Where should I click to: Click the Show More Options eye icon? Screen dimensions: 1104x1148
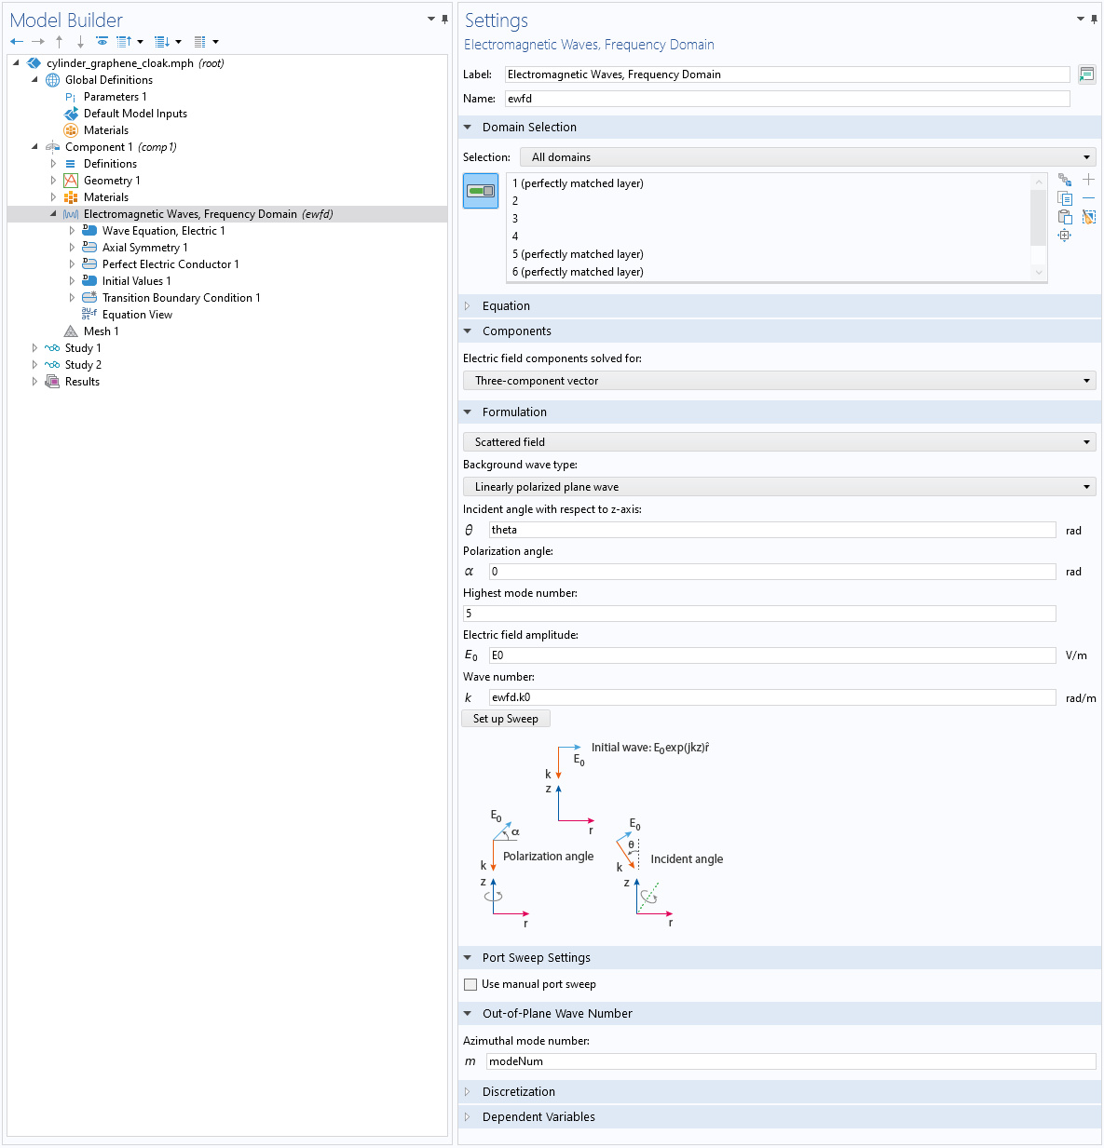point(102,42)
